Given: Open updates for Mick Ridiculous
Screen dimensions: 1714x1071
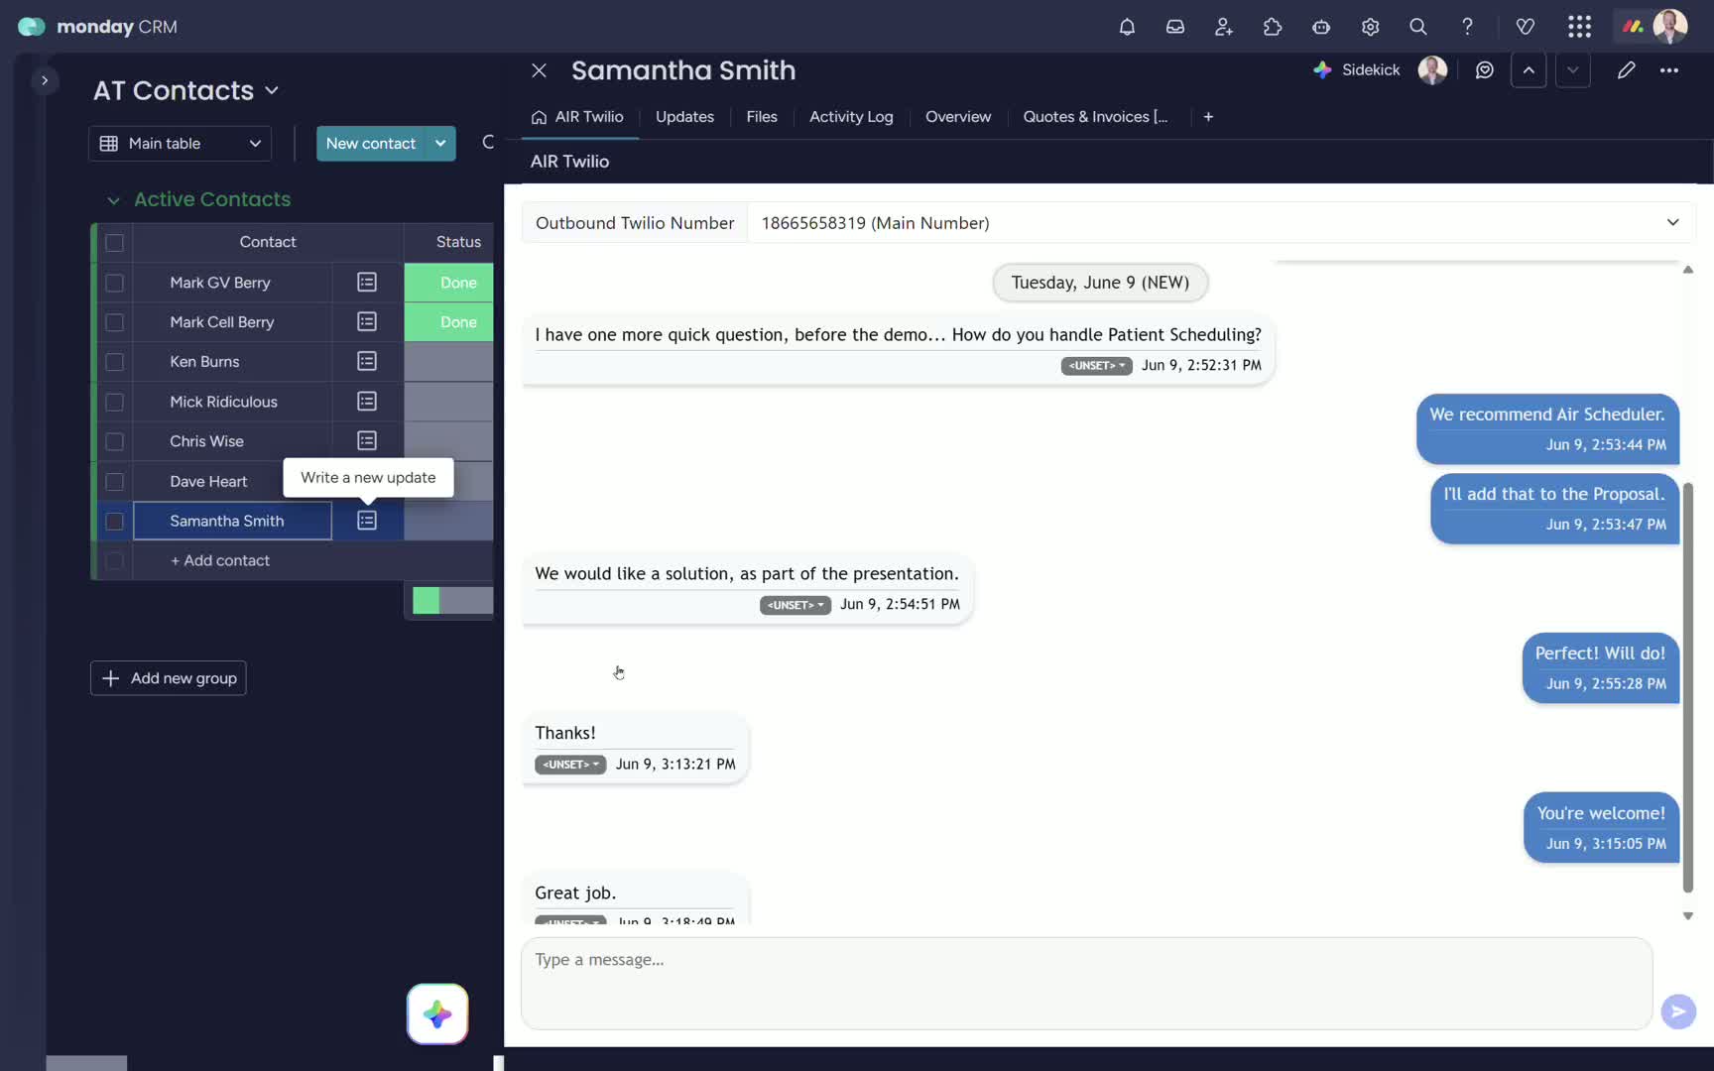Looking at the screenshot, I should tap(367, 402).
